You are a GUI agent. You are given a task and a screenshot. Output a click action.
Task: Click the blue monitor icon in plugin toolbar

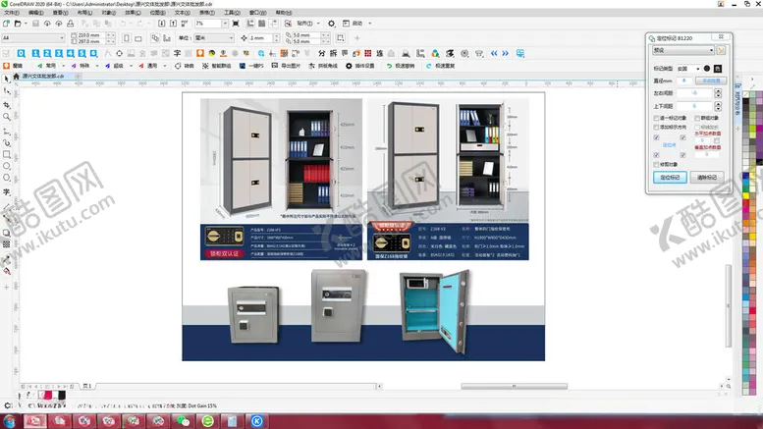click(520, 54)
